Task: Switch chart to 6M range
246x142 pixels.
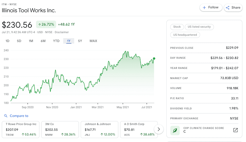Action: point(43,41)
